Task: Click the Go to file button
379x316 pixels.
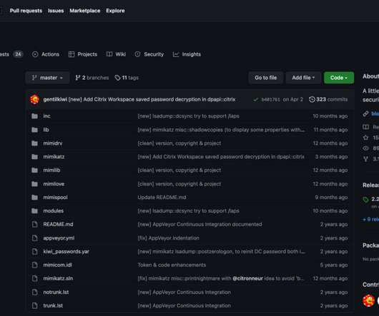Action: click(265, 78)
